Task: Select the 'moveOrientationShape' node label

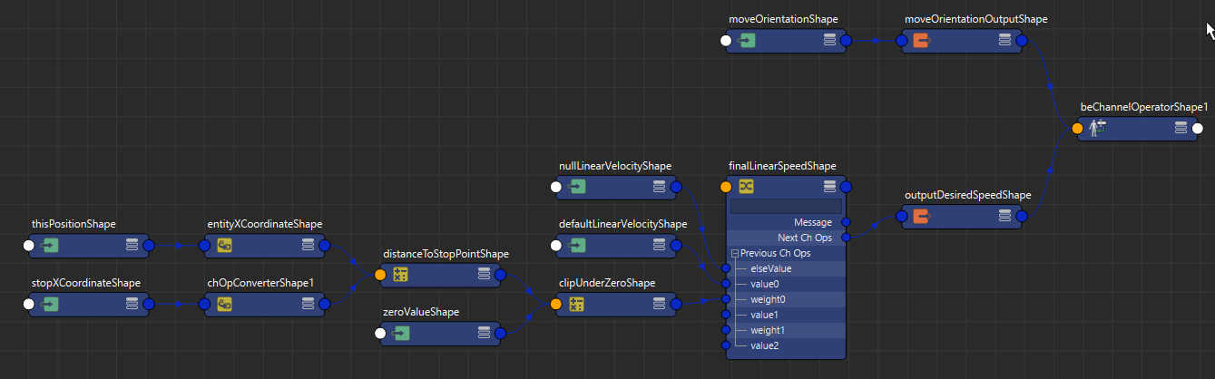Action: point(783,19)
